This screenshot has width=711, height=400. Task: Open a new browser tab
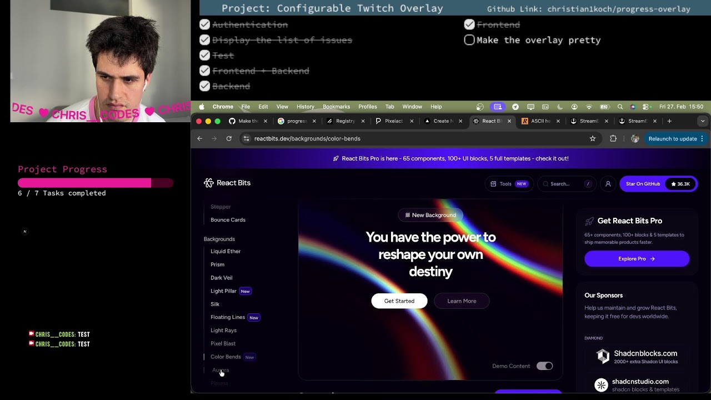[669, 121]
